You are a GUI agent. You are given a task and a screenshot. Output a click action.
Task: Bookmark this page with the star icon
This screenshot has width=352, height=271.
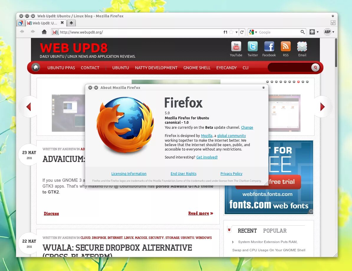coord(231,32)
